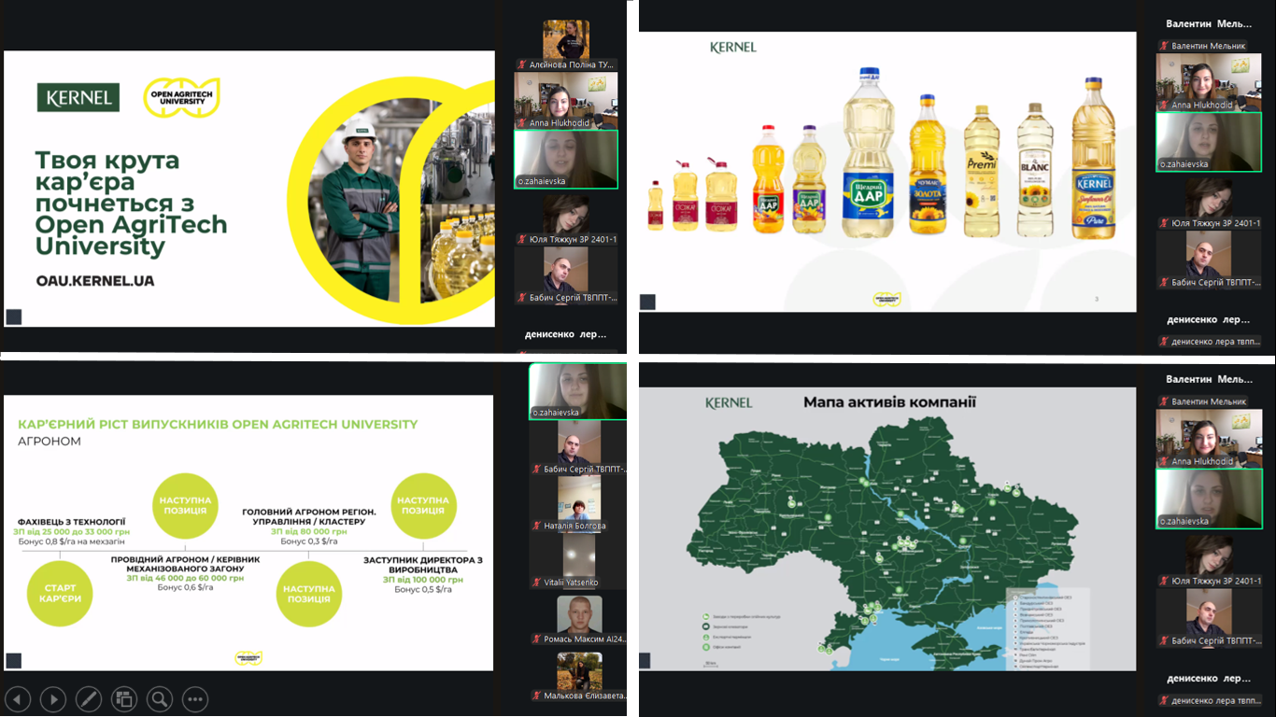Open Алєйнова Поліна's video thumbnail
The height and width of the screenshot is (717, 1276).
pos(566,39)
